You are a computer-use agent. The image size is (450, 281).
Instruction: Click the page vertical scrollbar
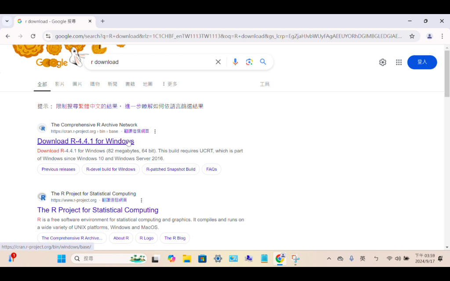click(x=447, y=74)
